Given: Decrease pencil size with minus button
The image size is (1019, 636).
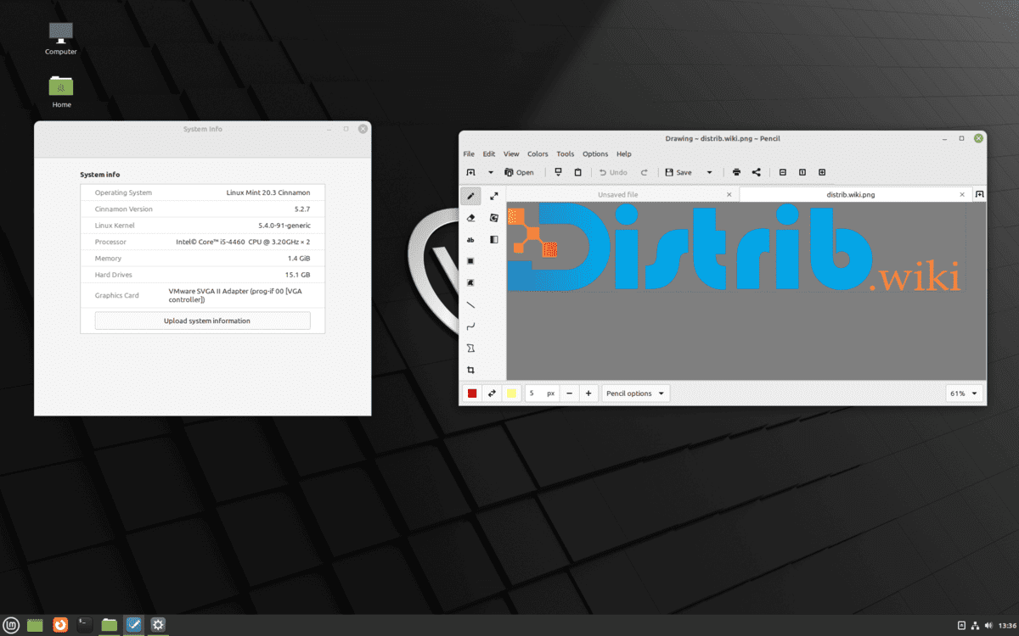Looking at the screenshot, I should (569, 393).
